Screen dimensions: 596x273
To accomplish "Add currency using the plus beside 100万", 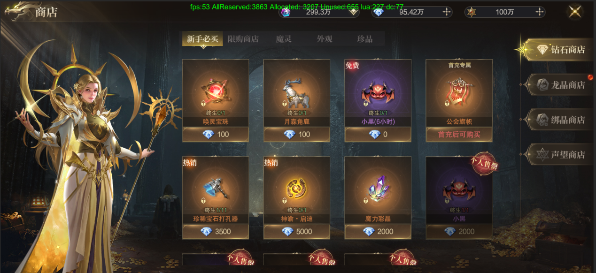I will [539, 12].
